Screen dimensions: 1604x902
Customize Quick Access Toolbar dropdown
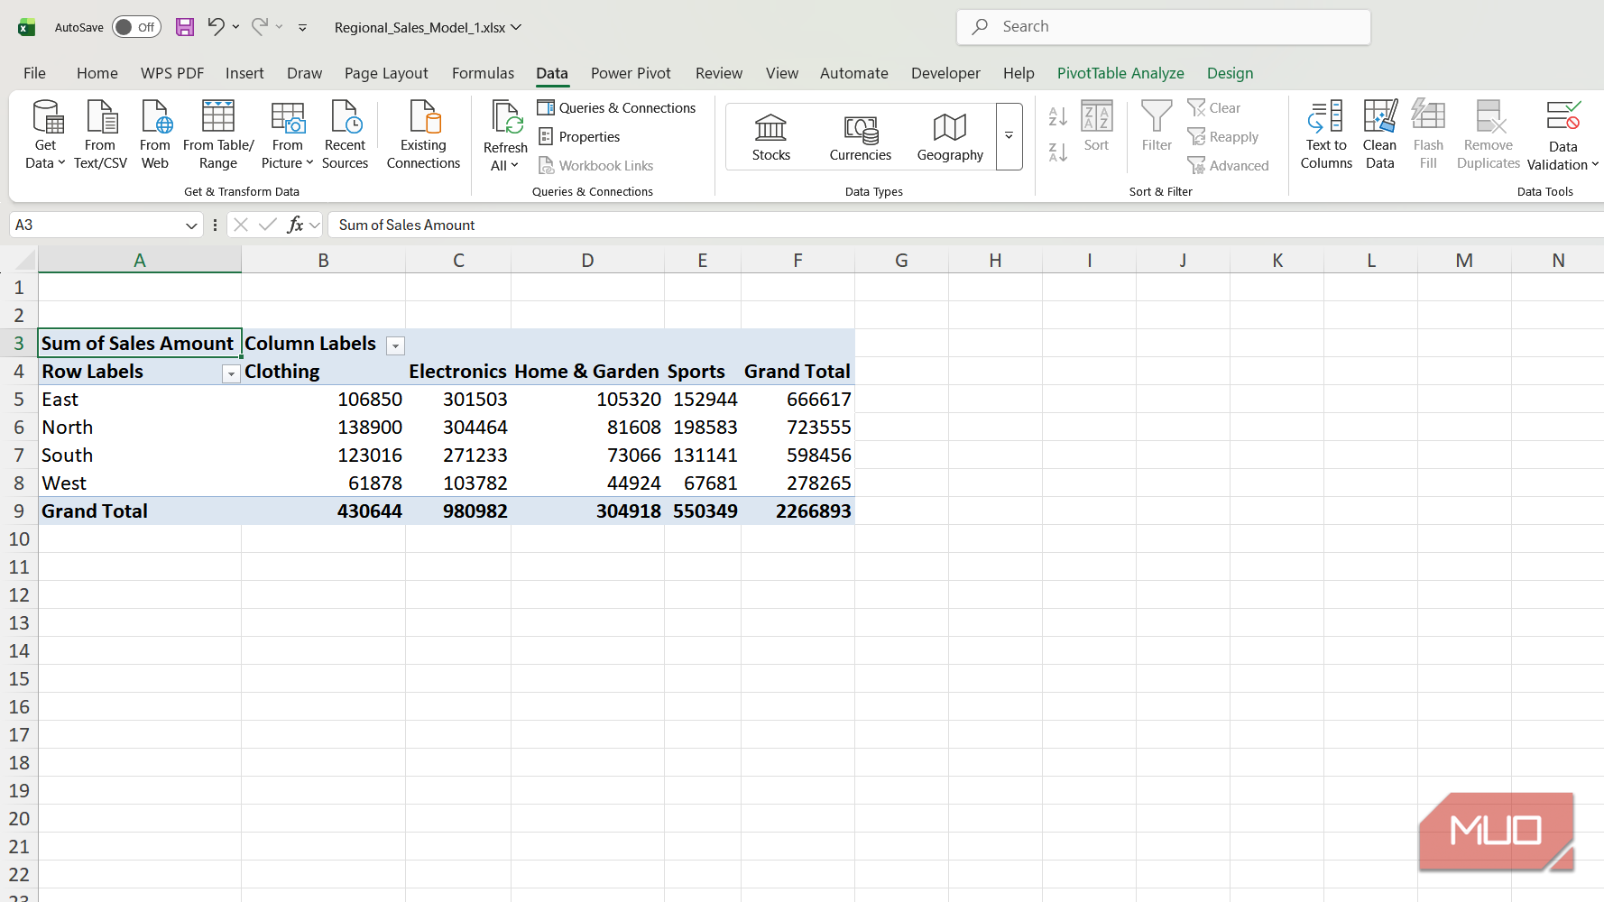302,28
